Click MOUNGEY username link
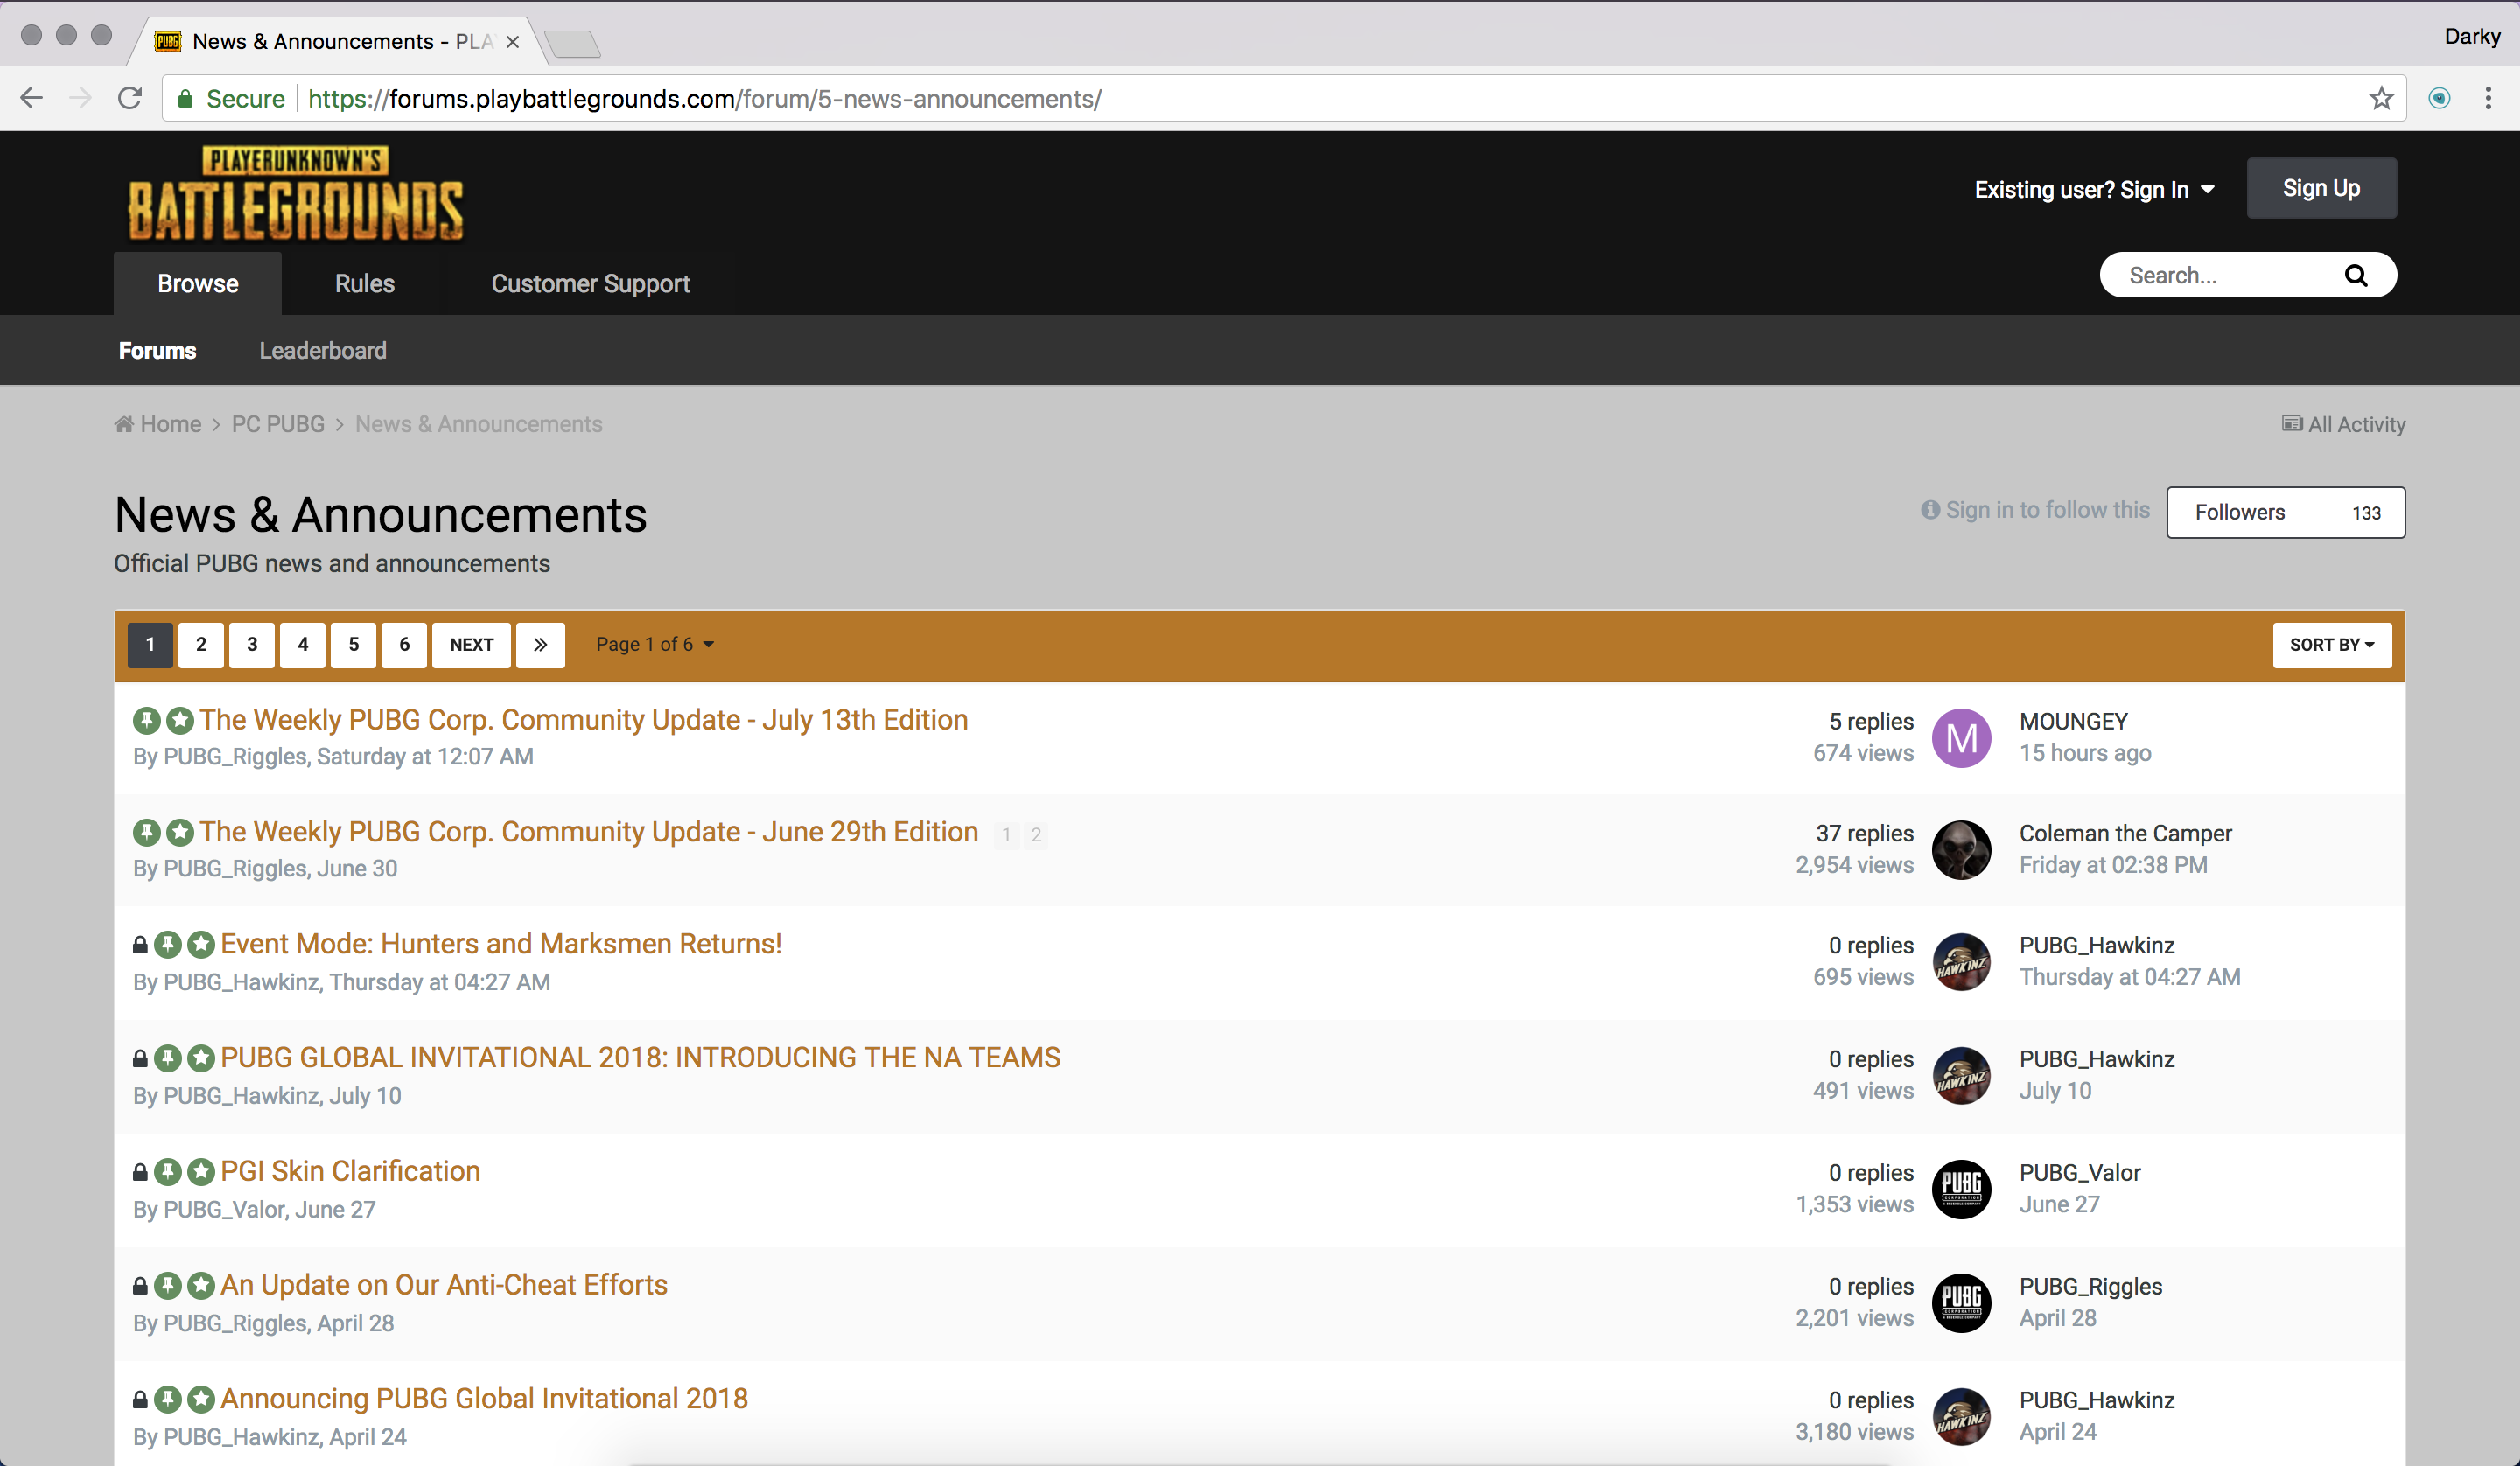Image resolution: width=2520 pixels, height=1466 pixels. pyautogui.click(x=2073, y=721)
